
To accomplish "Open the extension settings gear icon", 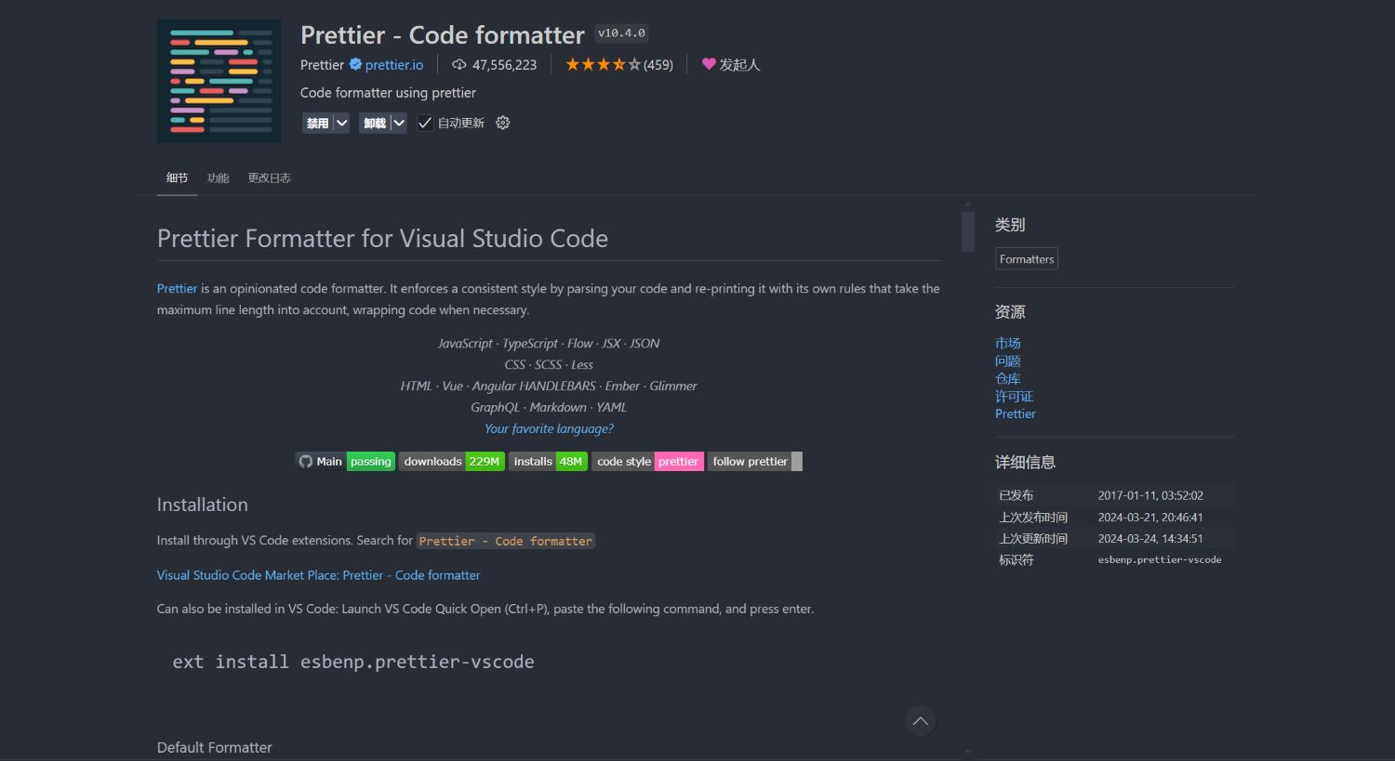I will coord(502,123).
